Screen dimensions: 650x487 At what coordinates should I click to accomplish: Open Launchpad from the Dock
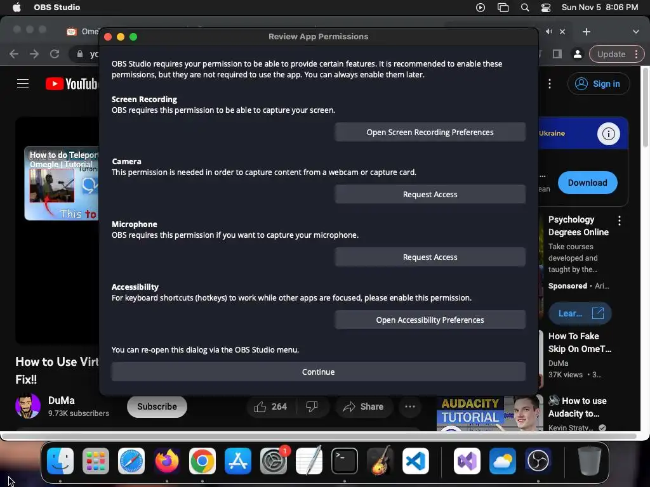point(96,461)
